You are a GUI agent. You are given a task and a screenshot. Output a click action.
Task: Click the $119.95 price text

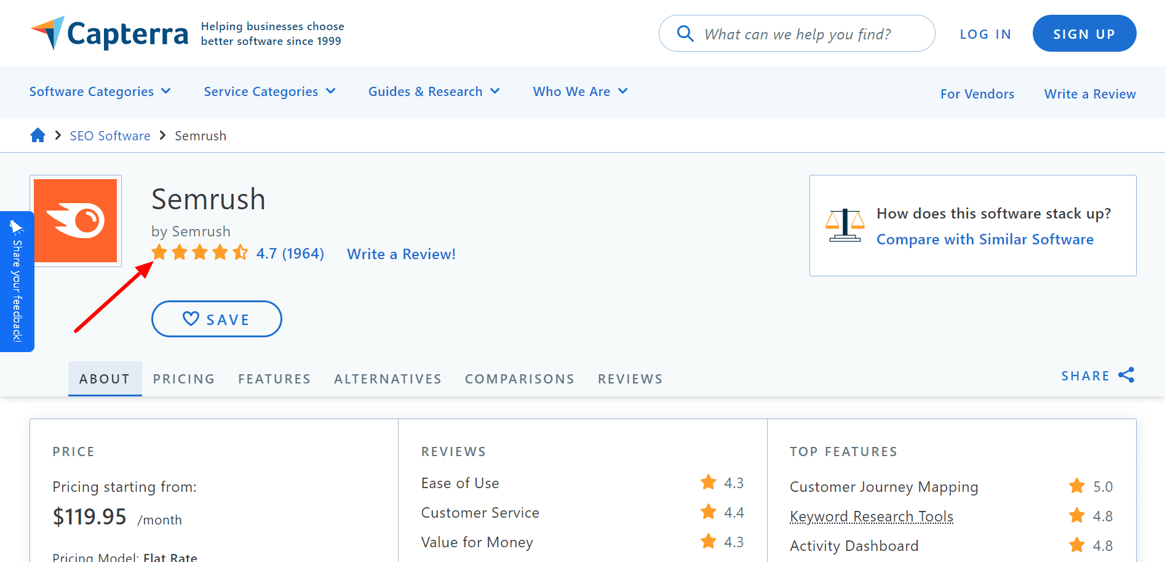click(x=90, y=516)
